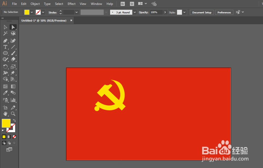The image size is (263, 168).
Task: Open Change Screen Mode button
Action: point(9,149)
